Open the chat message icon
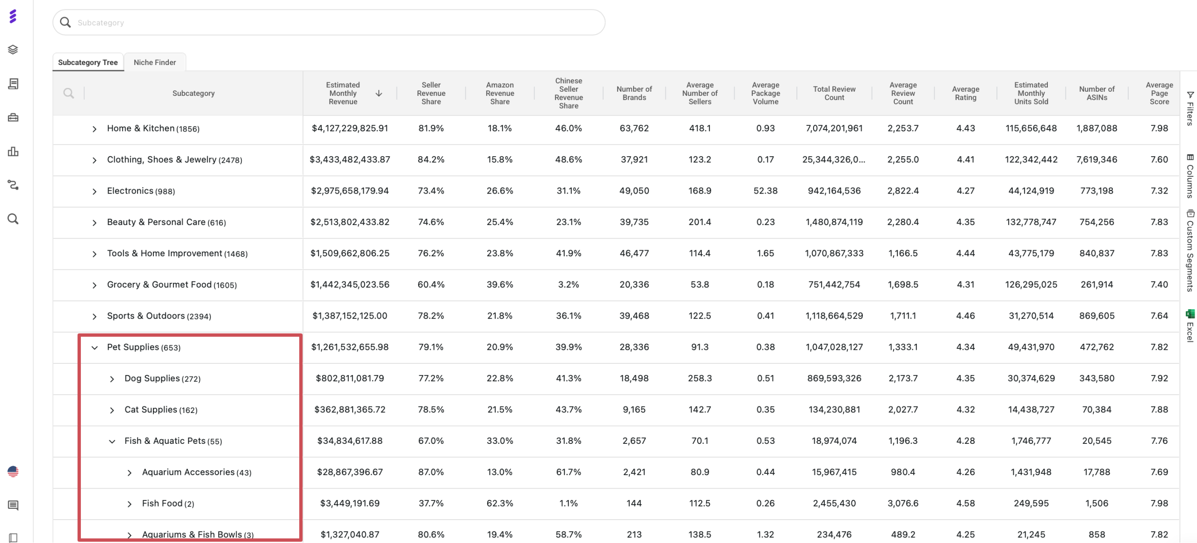 (x=13, y=505)
